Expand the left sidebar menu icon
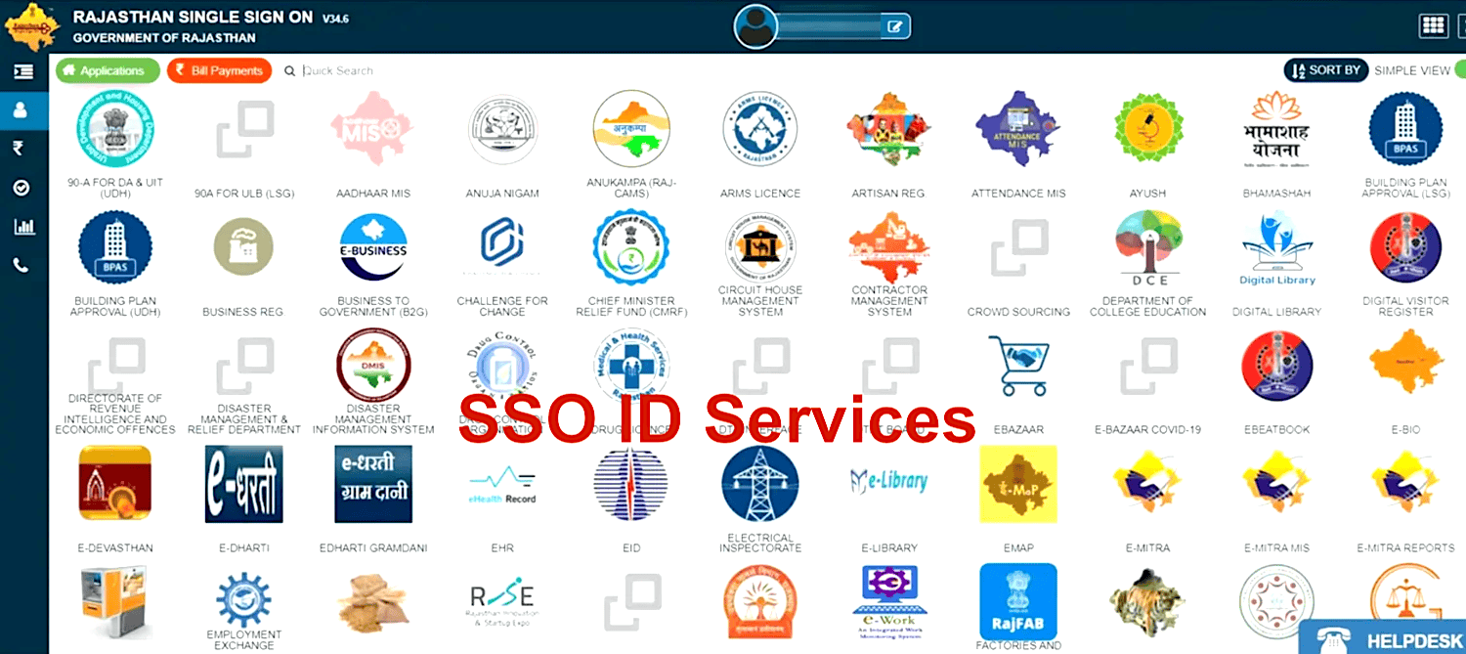This screenshot has height=654, width=1466. [22, 71]
